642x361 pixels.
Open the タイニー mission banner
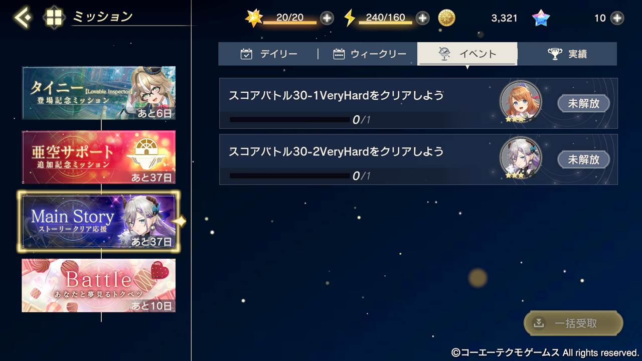[x=99, y=93]
